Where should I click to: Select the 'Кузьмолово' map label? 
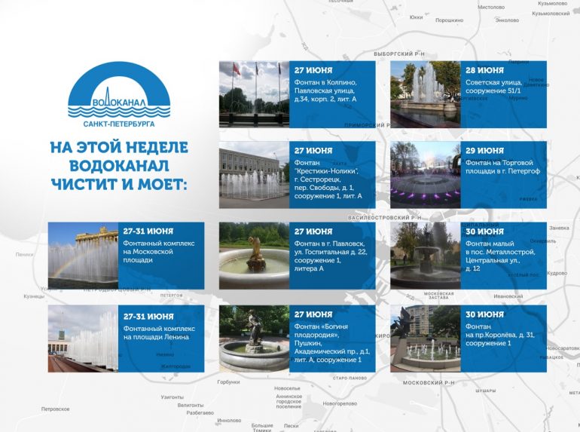click(x=552, y=3)
